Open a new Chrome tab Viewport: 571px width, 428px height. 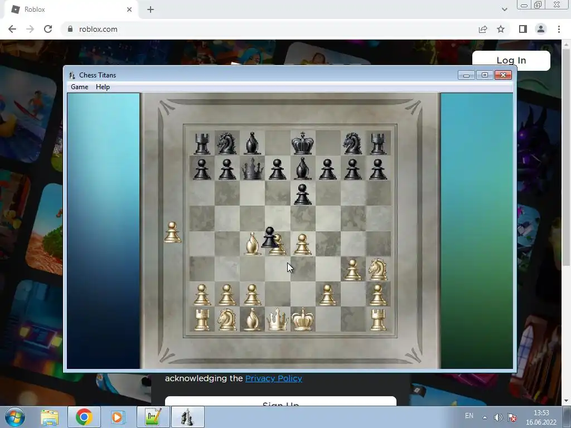pos(151,9)
